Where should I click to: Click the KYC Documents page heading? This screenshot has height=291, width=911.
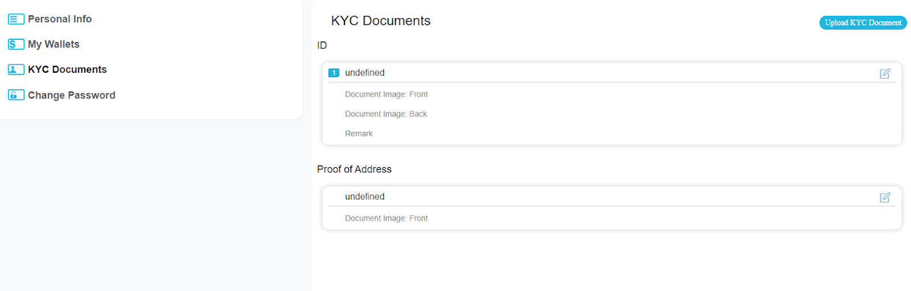point(381,21)
